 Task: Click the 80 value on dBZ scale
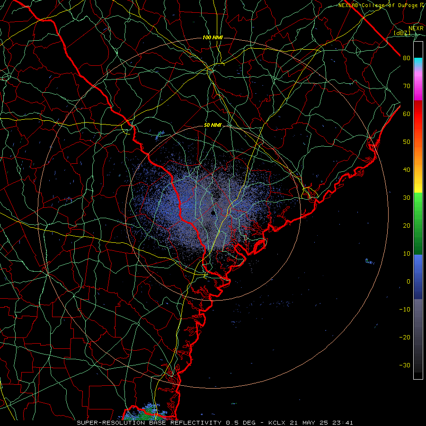tap(407, 58)
